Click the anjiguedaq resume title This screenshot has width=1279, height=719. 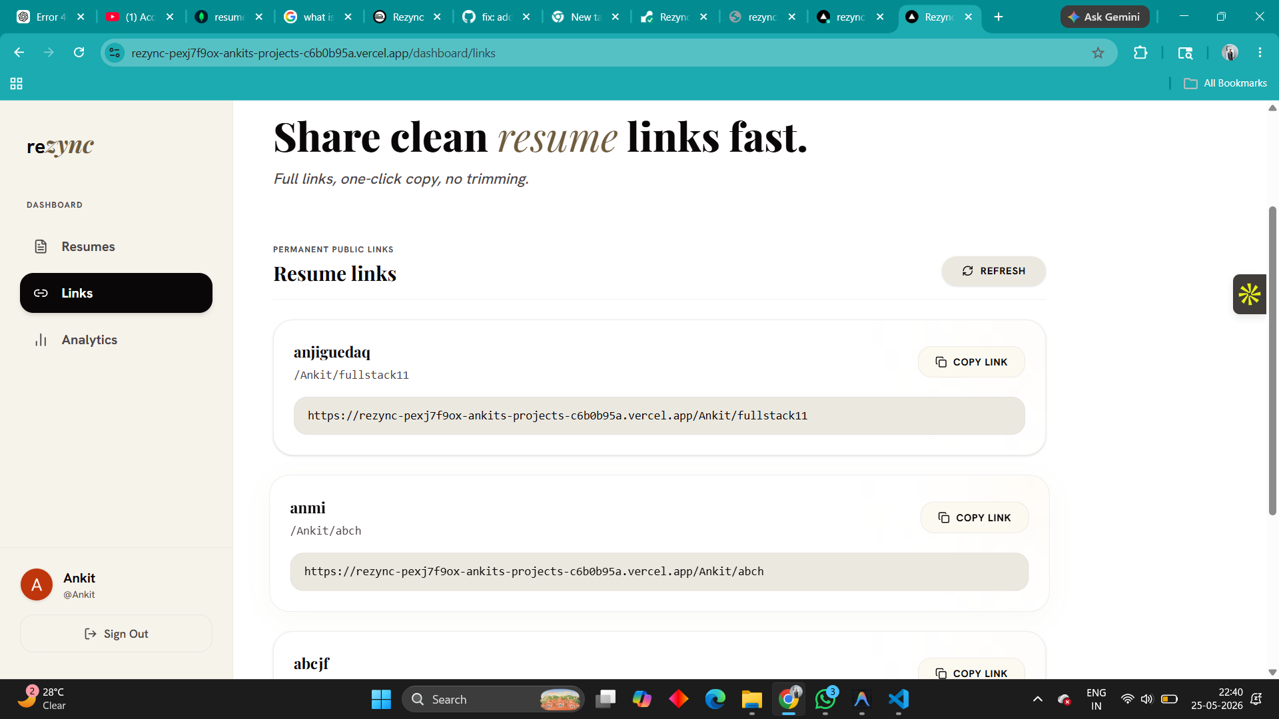click(x=332, y=352)
